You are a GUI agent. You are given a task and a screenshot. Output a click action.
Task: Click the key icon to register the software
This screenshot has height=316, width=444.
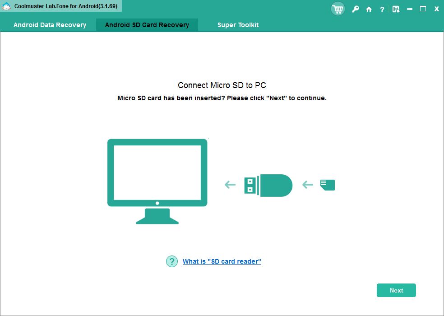[x=355, y=9]
